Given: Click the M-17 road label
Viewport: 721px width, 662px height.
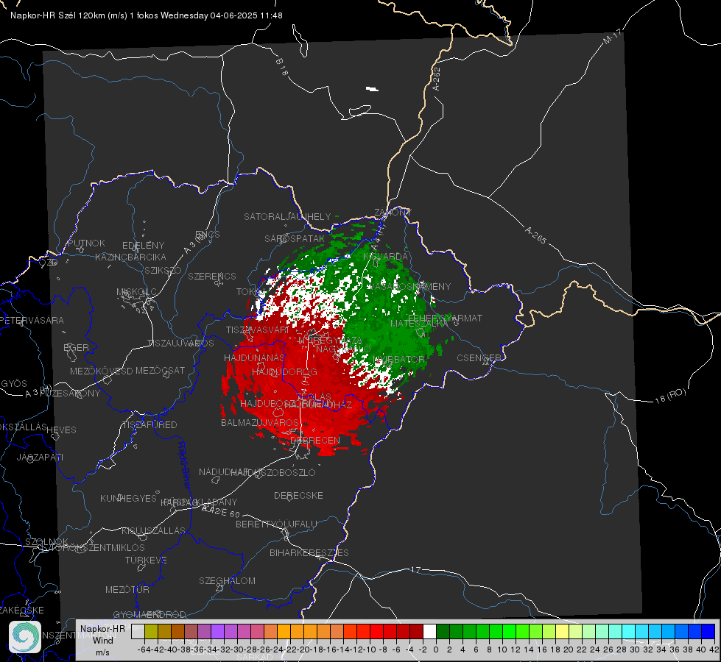Looking at the screenshot, I should tap(613, 37).
